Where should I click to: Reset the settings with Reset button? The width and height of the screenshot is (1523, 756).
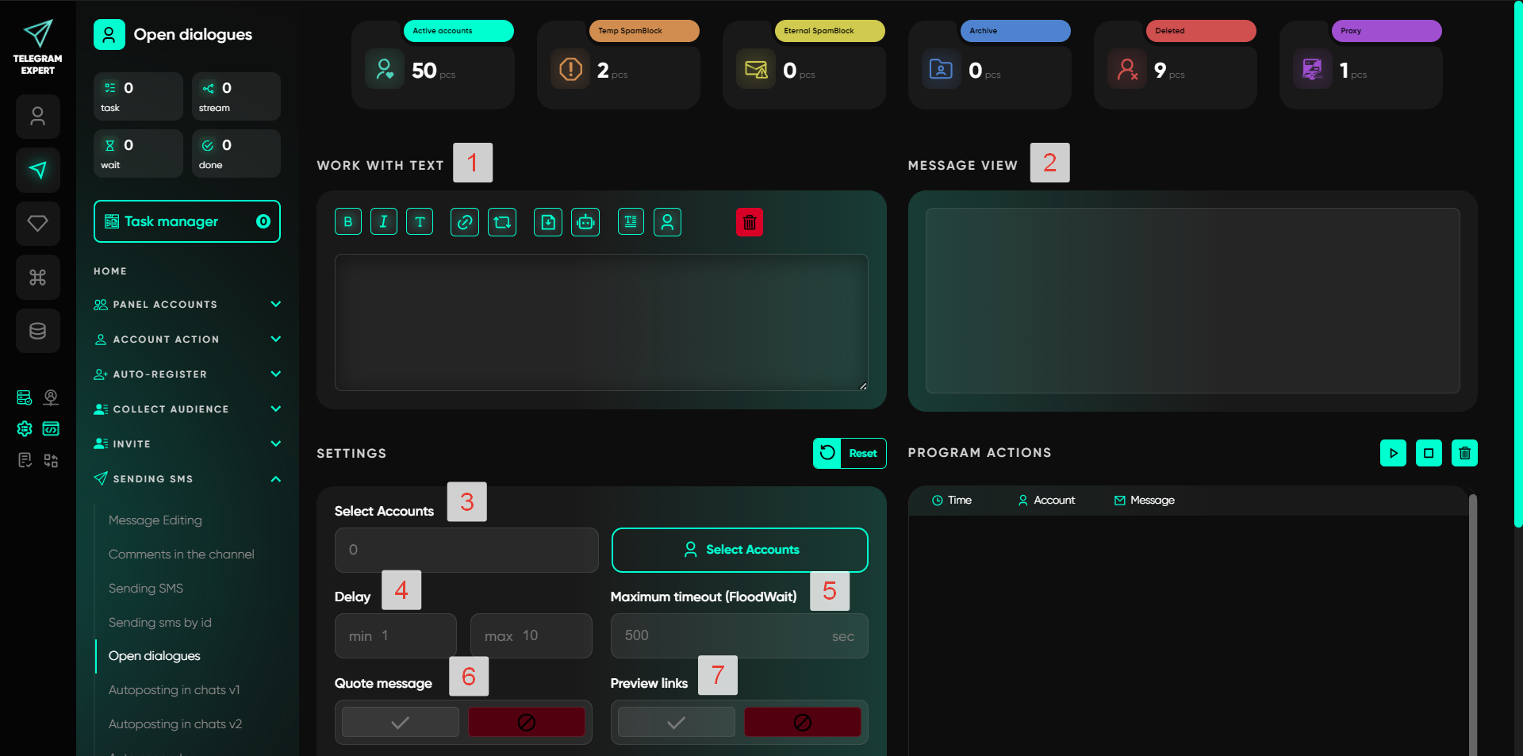point(850,453)
